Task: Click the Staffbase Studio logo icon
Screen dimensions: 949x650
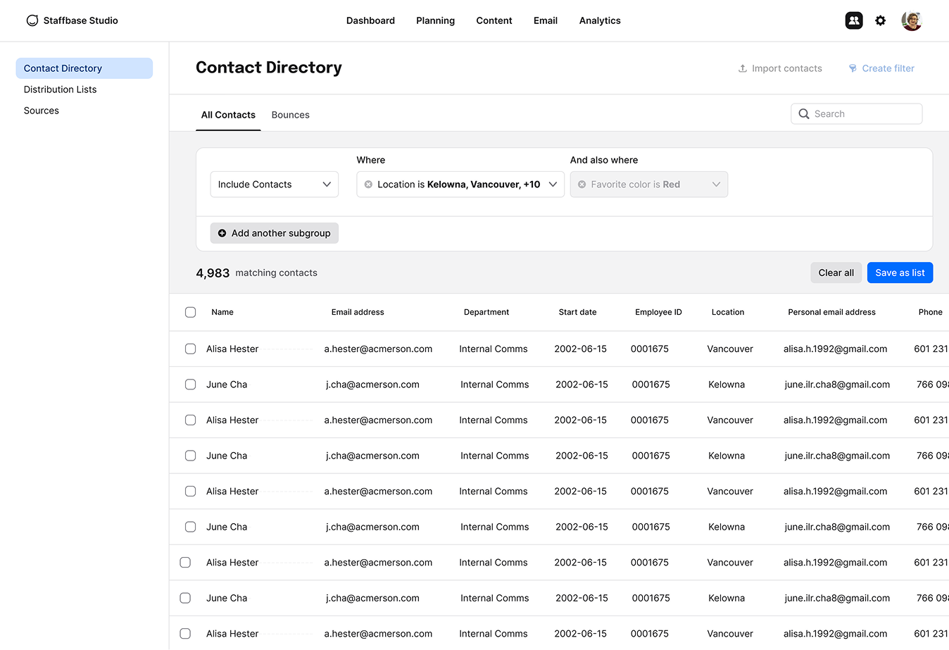Action: tap(32, 20)
